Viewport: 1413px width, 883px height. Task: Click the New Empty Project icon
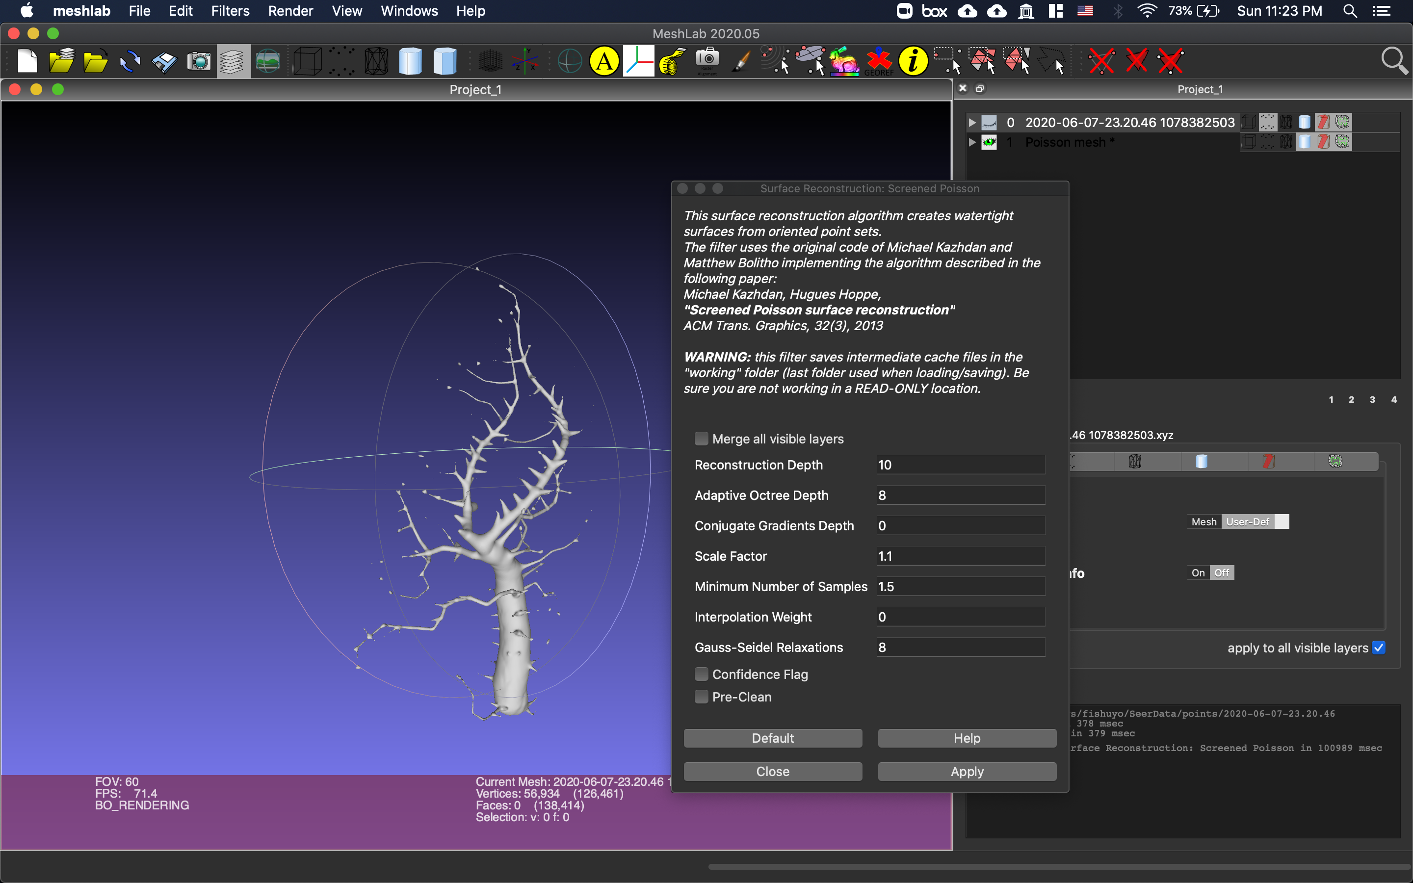pyautogui.click(x=27, y=61)
